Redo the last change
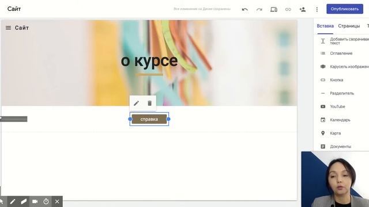Viewport: 369px width, 207px height. click(259, 9)
